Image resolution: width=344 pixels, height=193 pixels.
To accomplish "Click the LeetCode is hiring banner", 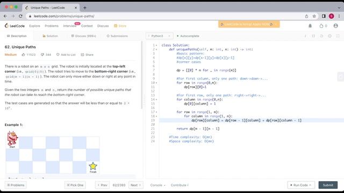I will point(249,24).
